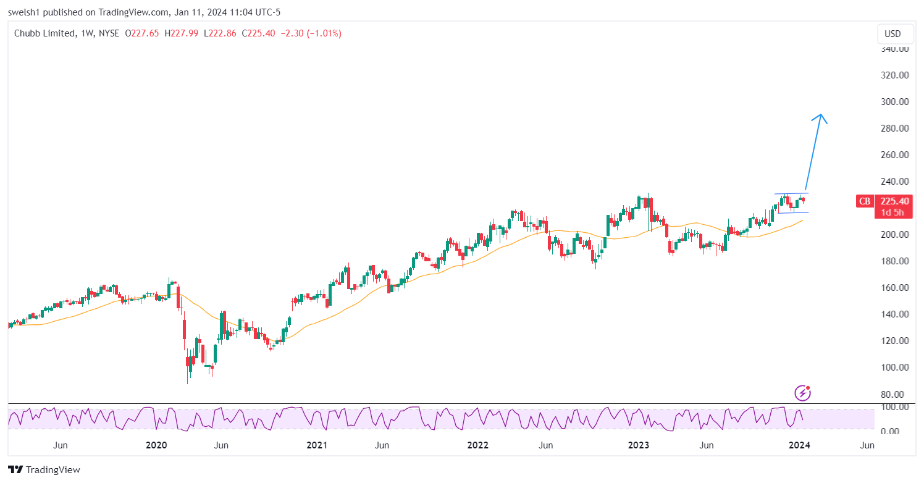
Task: Click the 300.00 price axis label
Action: point(895,102)
